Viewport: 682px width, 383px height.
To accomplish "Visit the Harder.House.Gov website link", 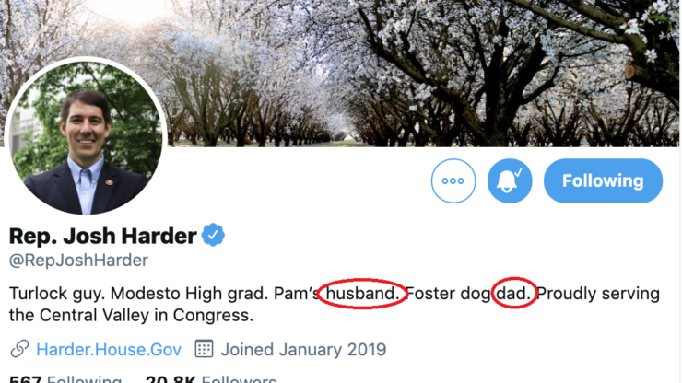I will (109, 349).
